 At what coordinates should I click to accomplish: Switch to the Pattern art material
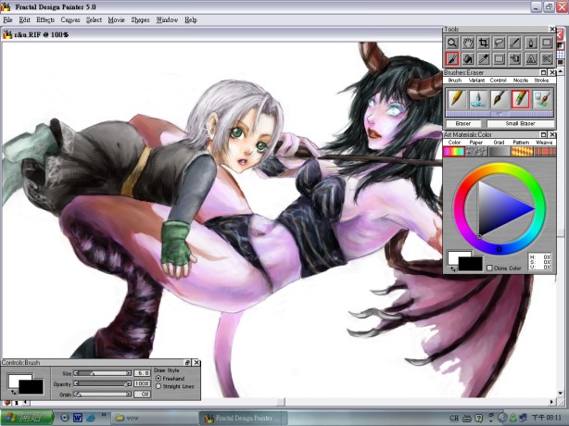(x=521, y=151)
